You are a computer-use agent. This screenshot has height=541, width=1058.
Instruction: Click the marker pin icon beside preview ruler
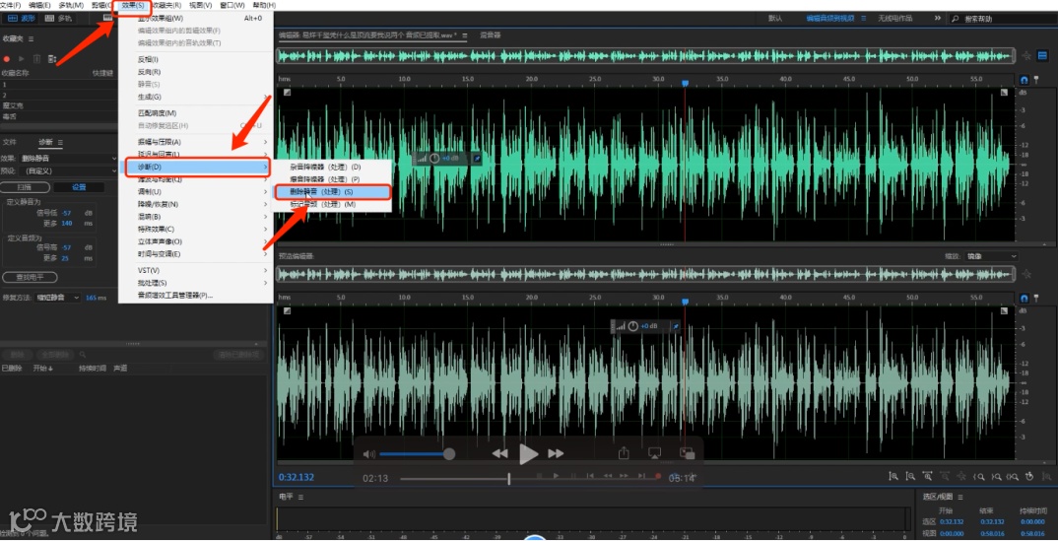pyautogui.click(x=1036, y=299)
